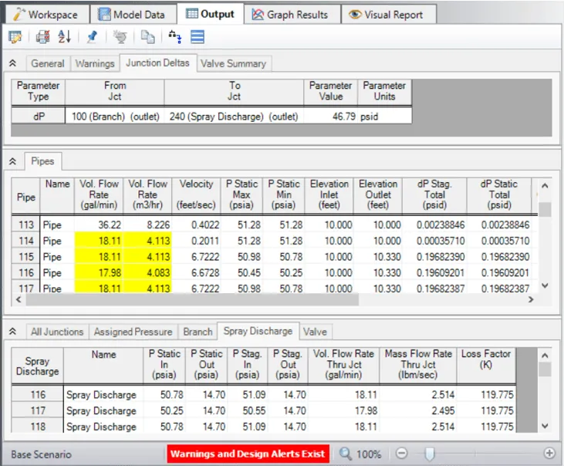Collapse the Pipes section
The image size is (564, 466).
(x=12, y=162)
